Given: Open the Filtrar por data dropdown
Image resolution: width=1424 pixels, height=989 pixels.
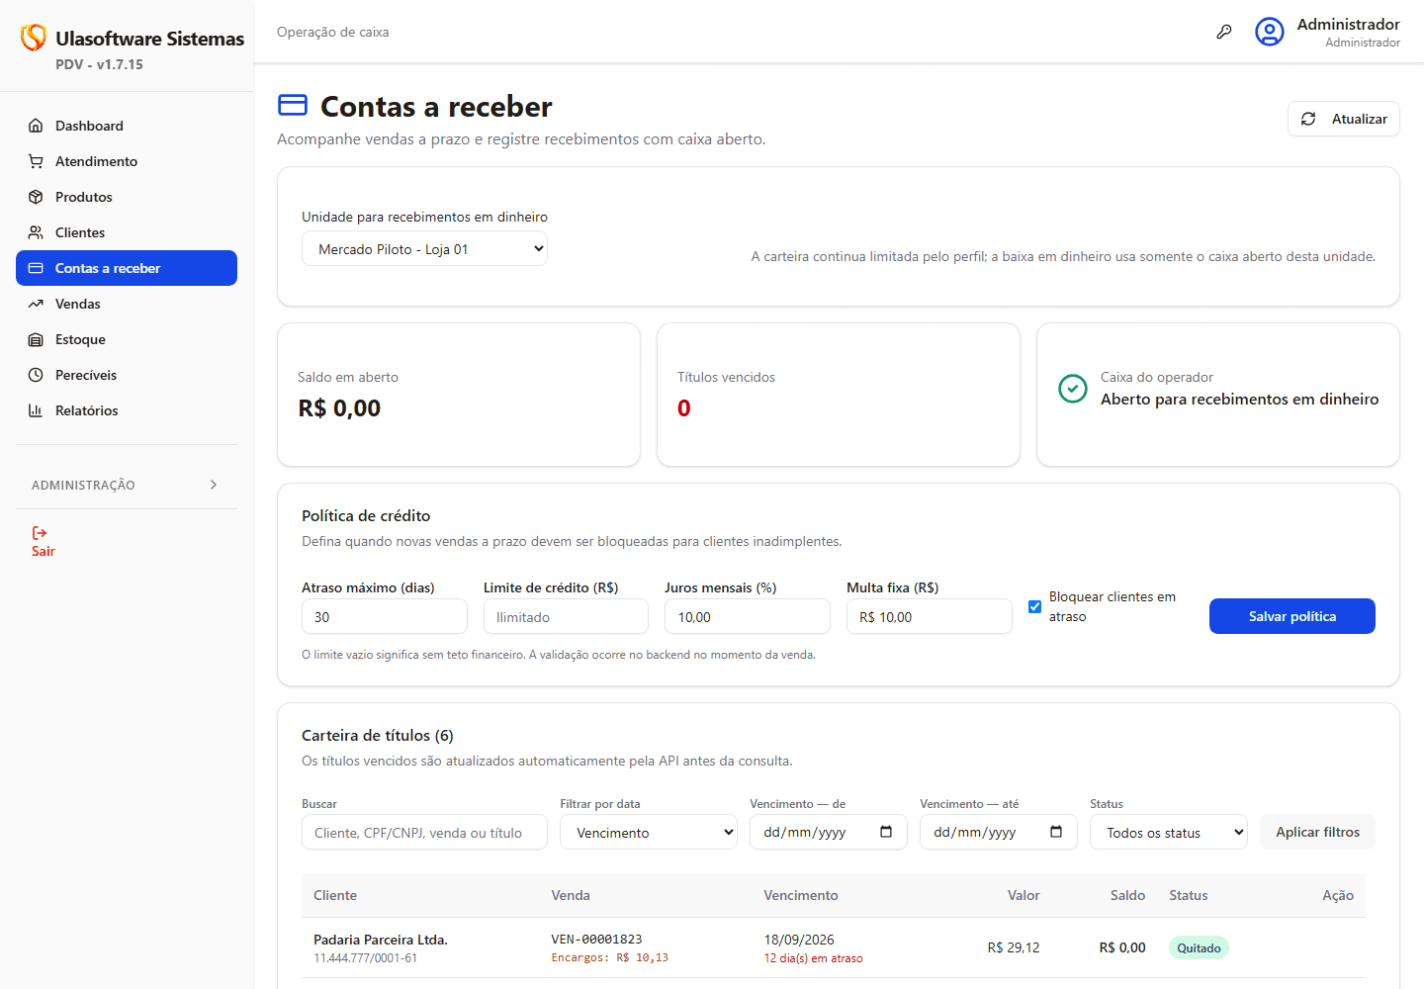Looking at the screenshot, I should tap(649, 833).
